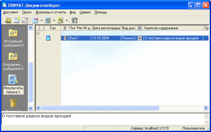
Task: Open Отправленные сообщения folder
Action: 13,61
